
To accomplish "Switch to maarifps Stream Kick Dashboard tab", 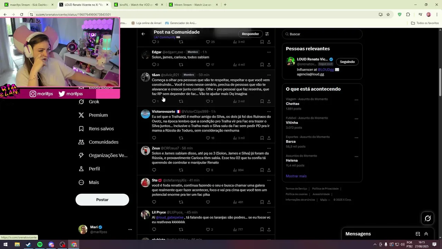I will 29,5.
